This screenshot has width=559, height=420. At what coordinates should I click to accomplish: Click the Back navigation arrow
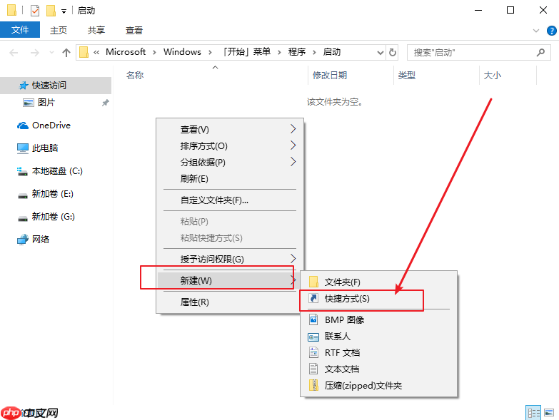coord(14,53)
